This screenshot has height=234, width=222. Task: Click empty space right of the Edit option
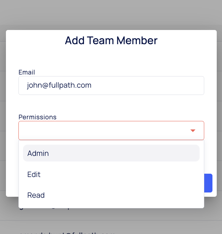[132, 174]
